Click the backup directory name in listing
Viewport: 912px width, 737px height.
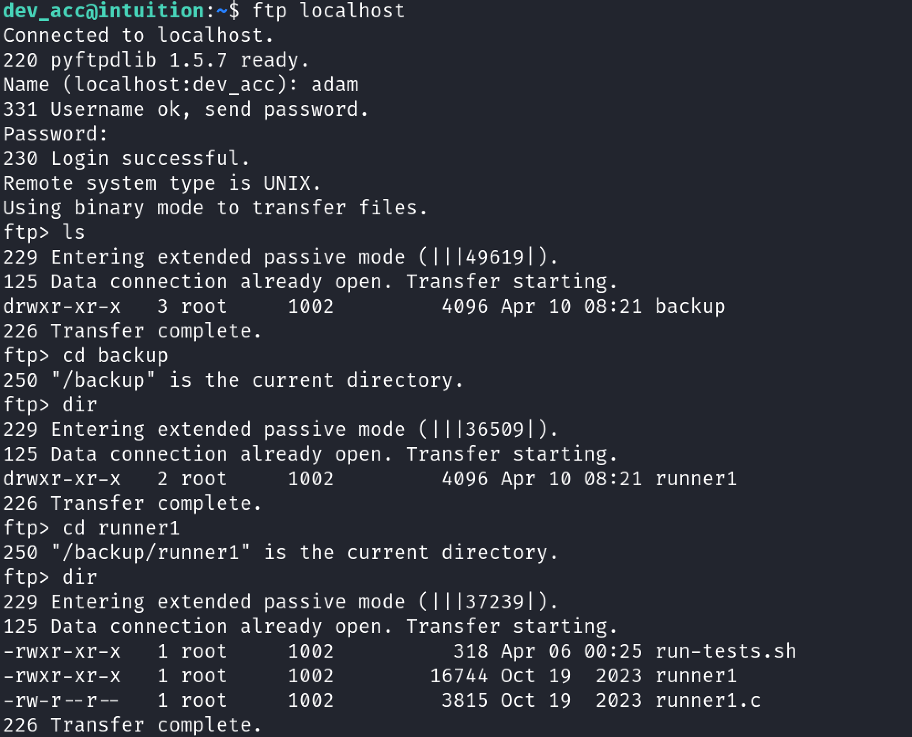click(689, 306)
